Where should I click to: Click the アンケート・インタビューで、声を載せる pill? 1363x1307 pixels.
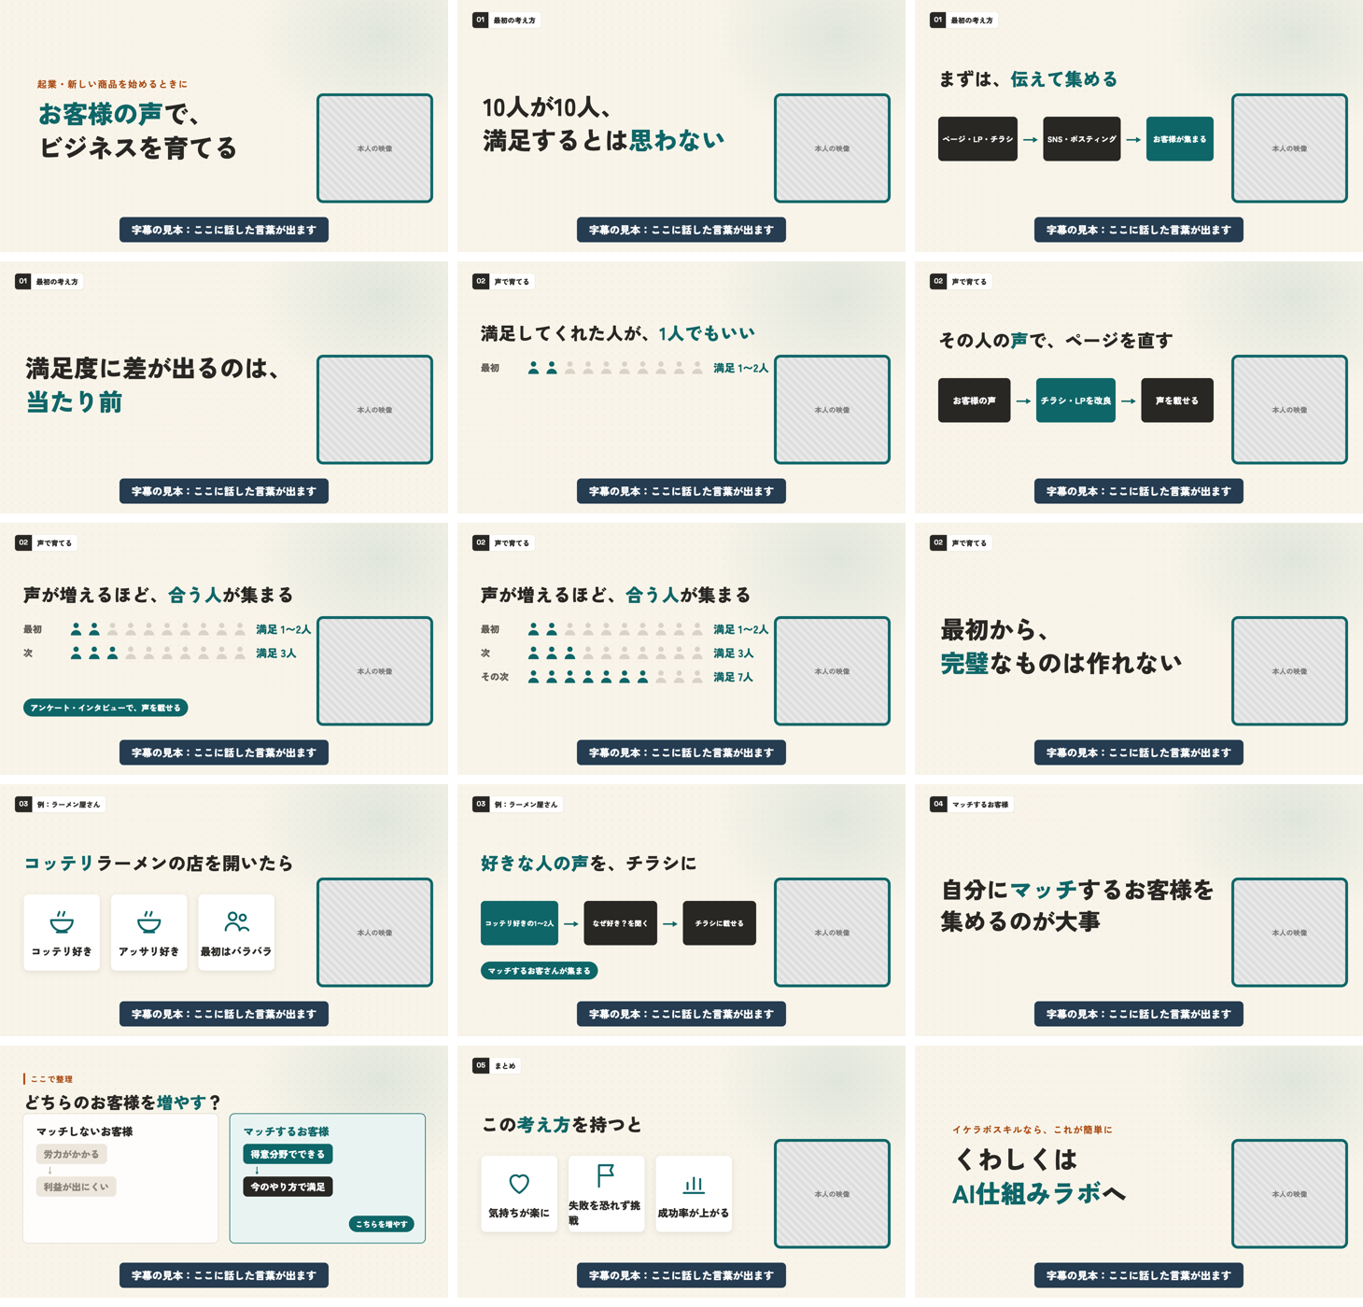pyautogui.click(x=105, y=708)
